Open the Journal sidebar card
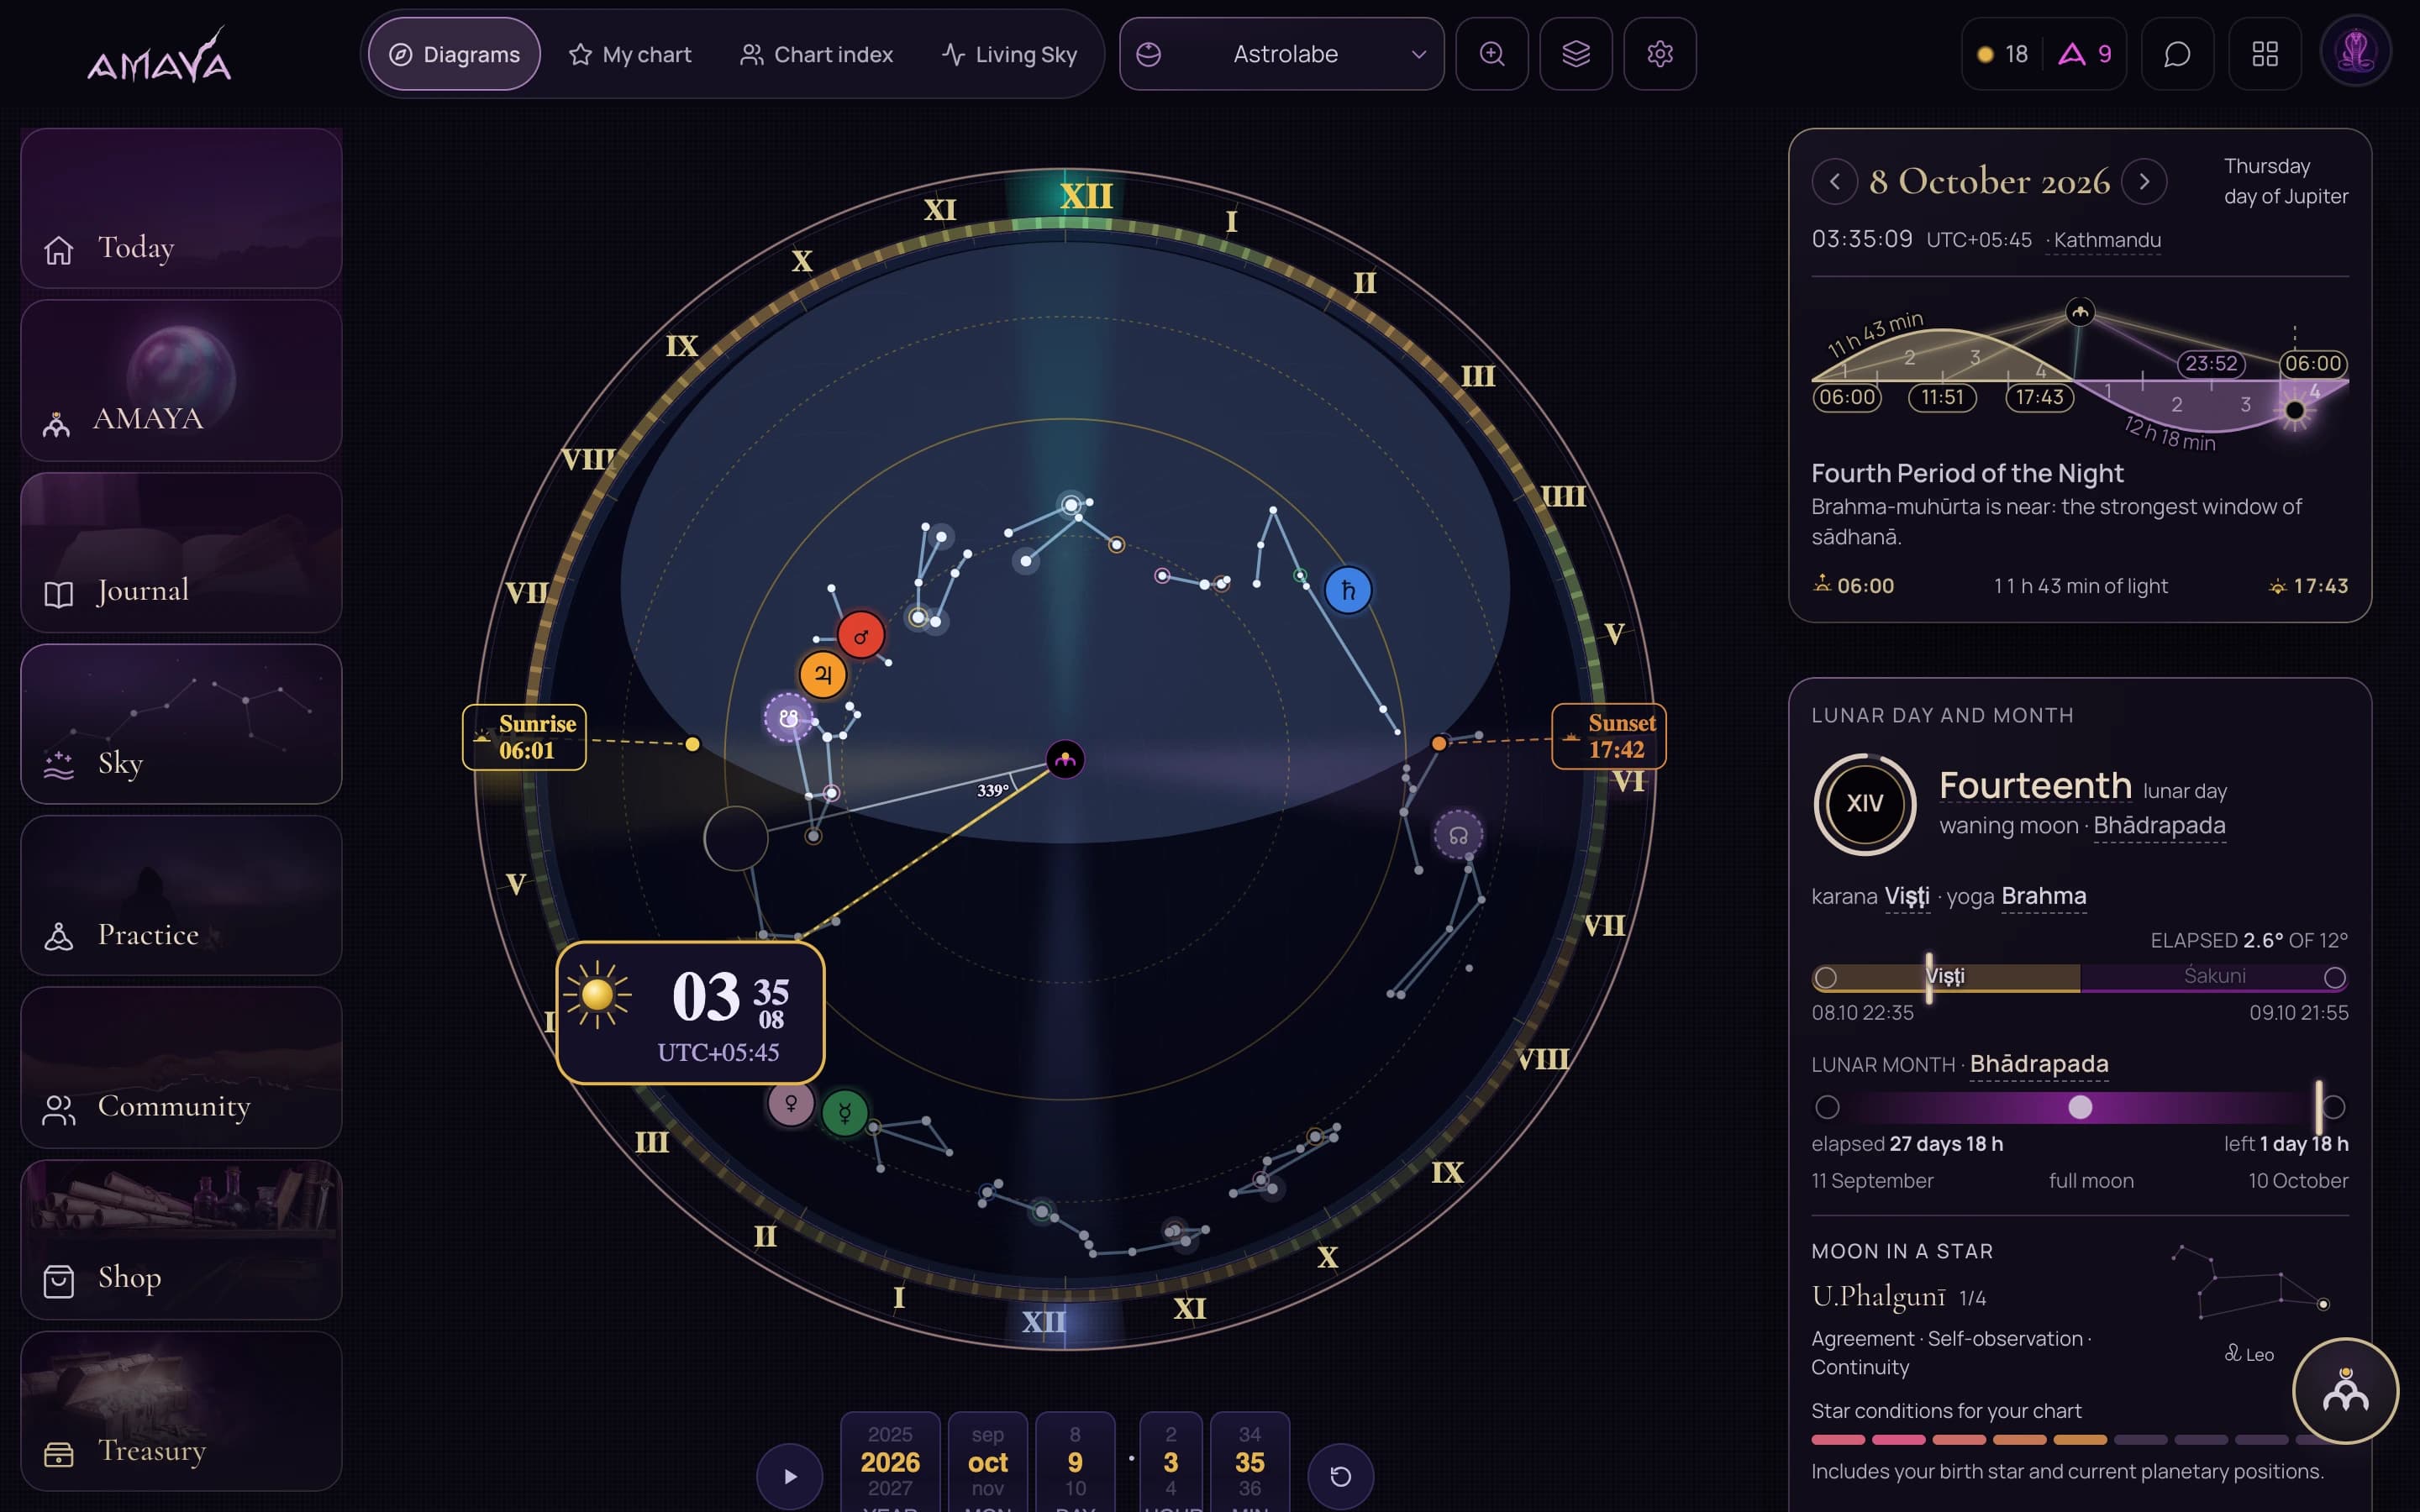The image size is (2420, 1512). coord(181,552)
